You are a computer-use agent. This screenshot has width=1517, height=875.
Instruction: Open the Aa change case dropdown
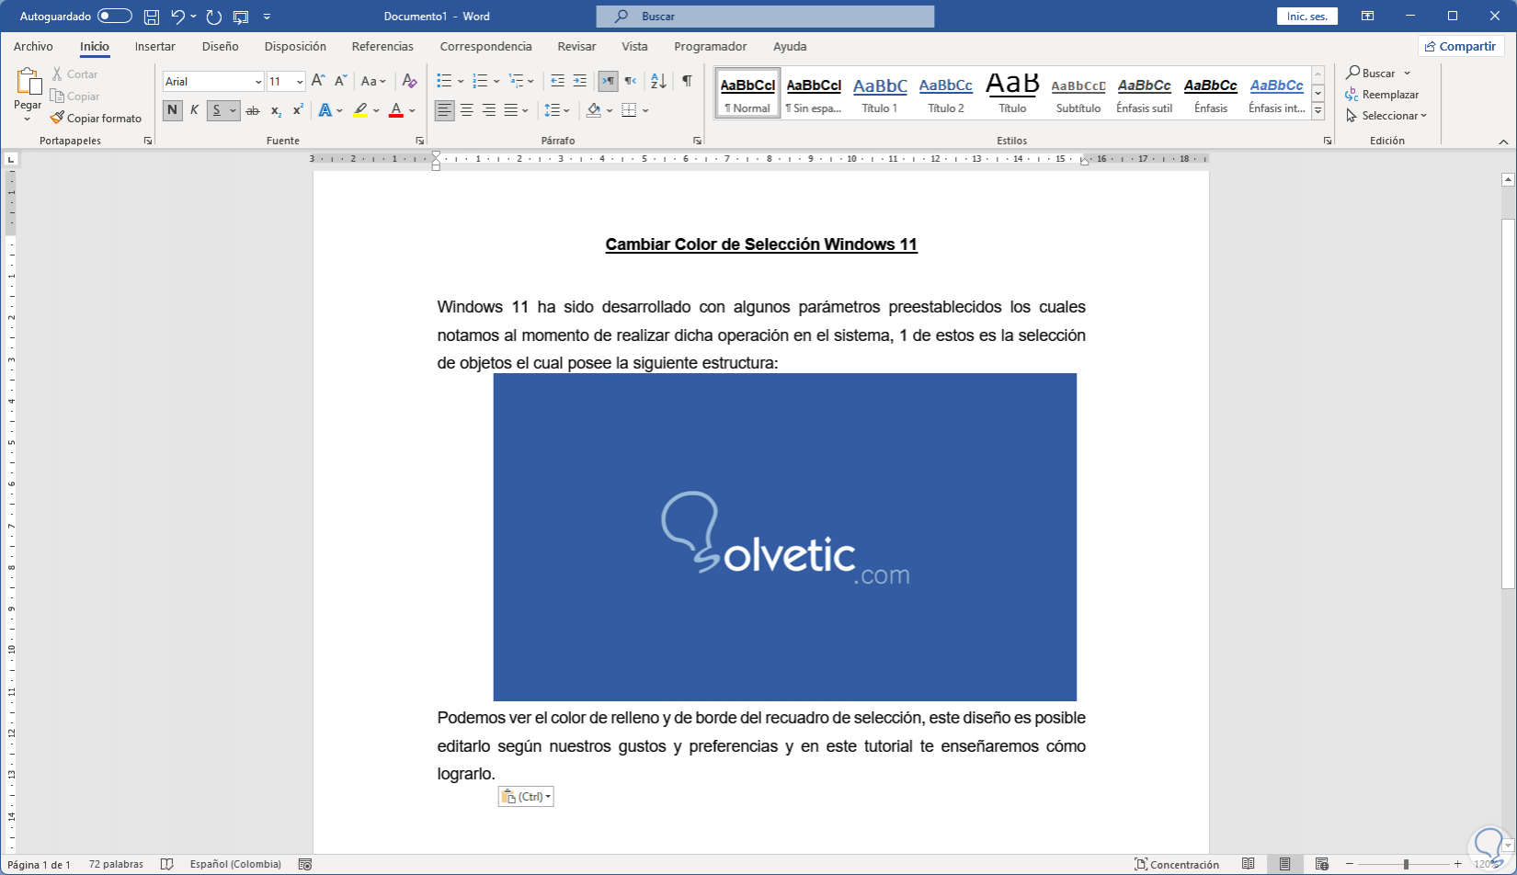coord(373,81)
